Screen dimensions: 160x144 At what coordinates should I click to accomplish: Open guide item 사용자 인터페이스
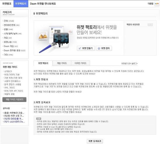click(x=12, y=81)
